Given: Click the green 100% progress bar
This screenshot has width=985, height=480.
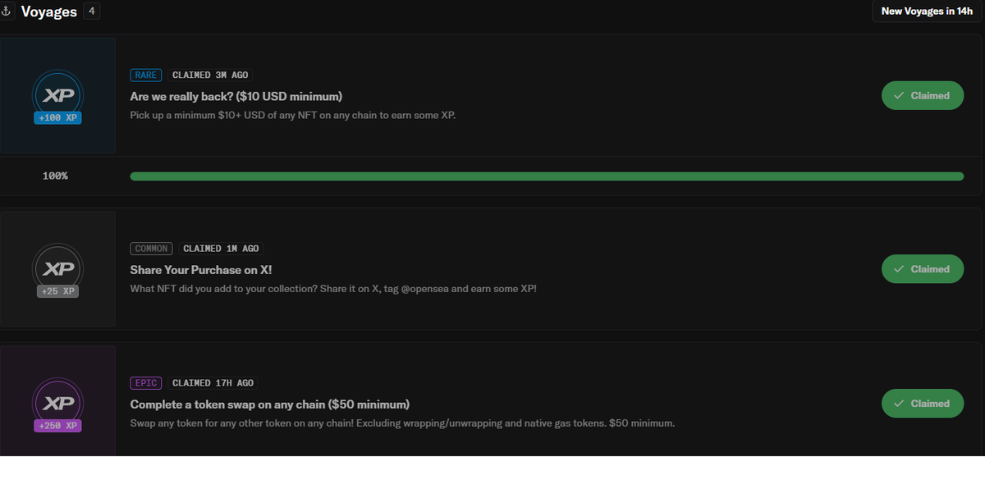Looking at the screenshot, I should (x=547, y=176).
